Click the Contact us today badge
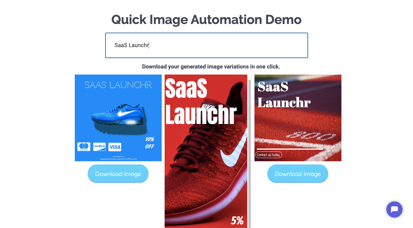The image size is (413, 228). point(268,155)
